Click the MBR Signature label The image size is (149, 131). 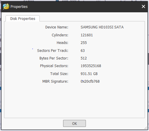click(55, 81)
